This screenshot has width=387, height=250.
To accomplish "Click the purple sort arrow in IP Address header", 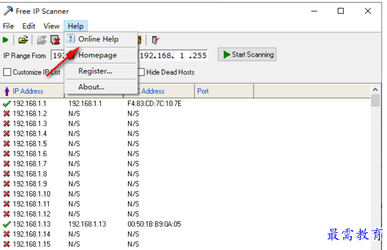I will (x=7, y=92).
